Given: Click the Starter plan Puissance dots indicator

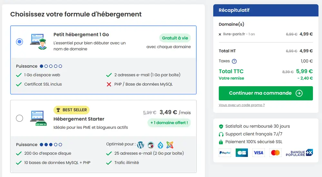Looking at the screenshot, I should (51, 145).
